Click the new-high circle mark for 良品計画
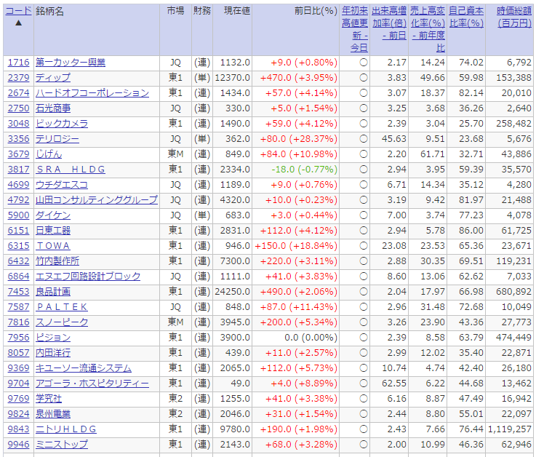 point(364,291)
